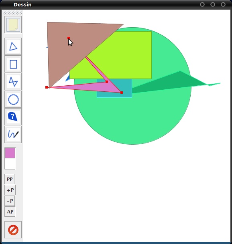Viewport: 232px width, 244px height.
Task: Choose the zigzag polygon tool
Action: click(x=13, y=82)
